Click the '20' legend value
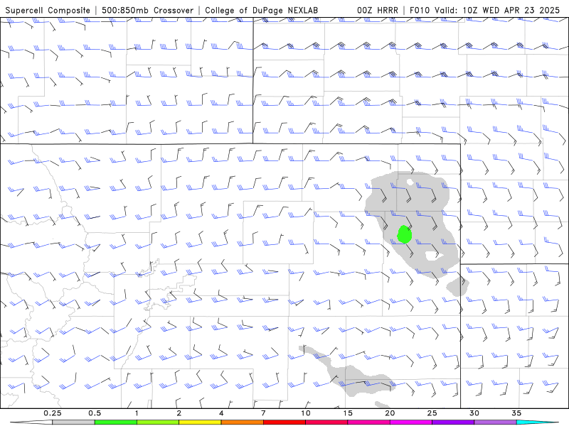Viewport: 569px width, 426px height. [x=390, y=413]
